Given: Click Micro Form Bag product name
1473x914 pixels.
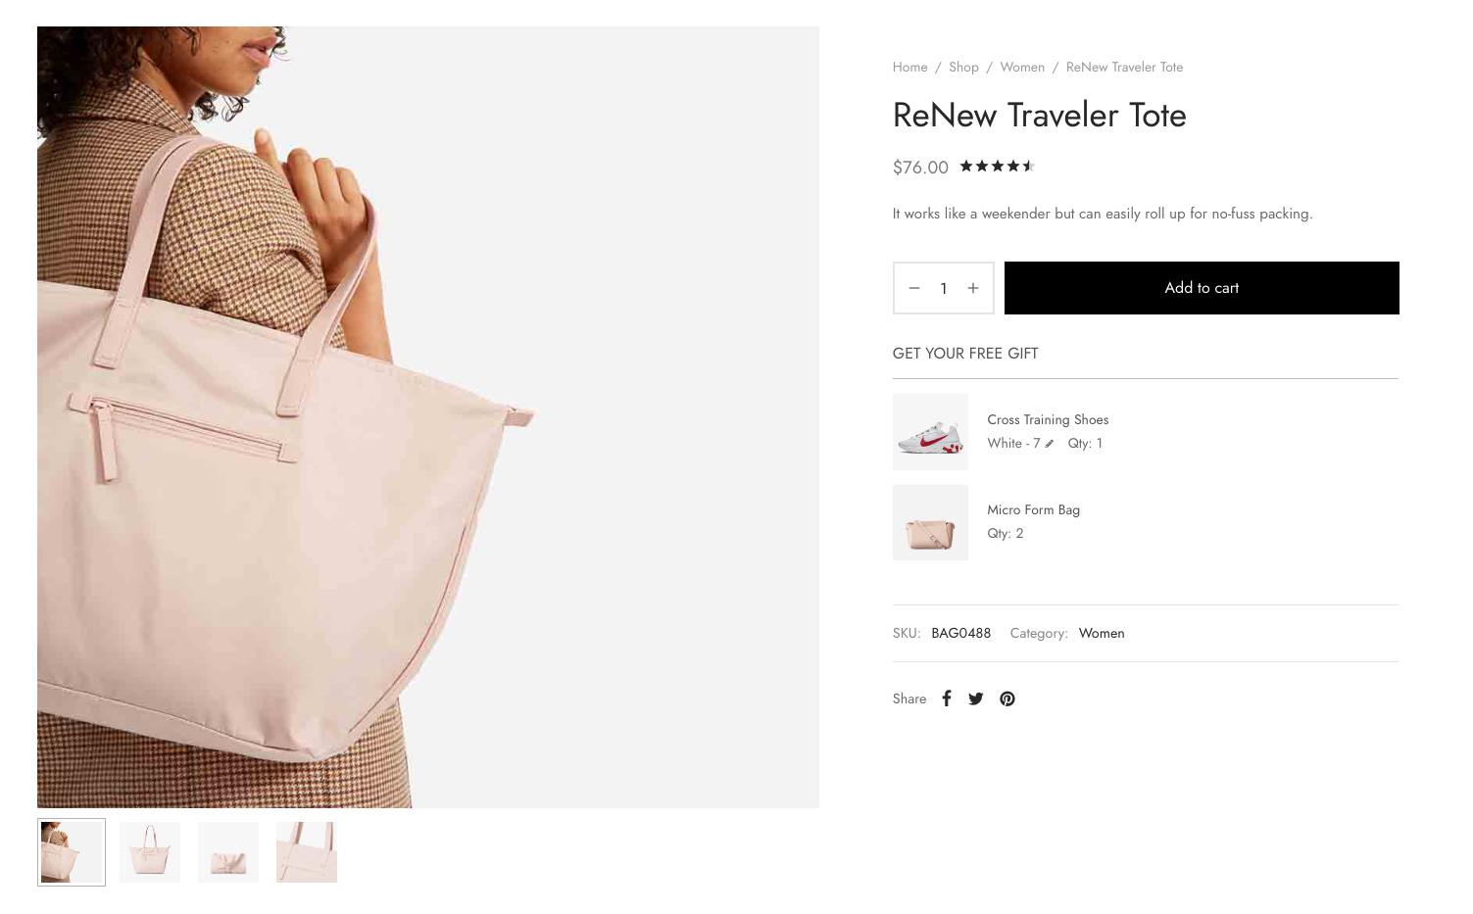Looking at the screenshot, I should click(1033, 510).
